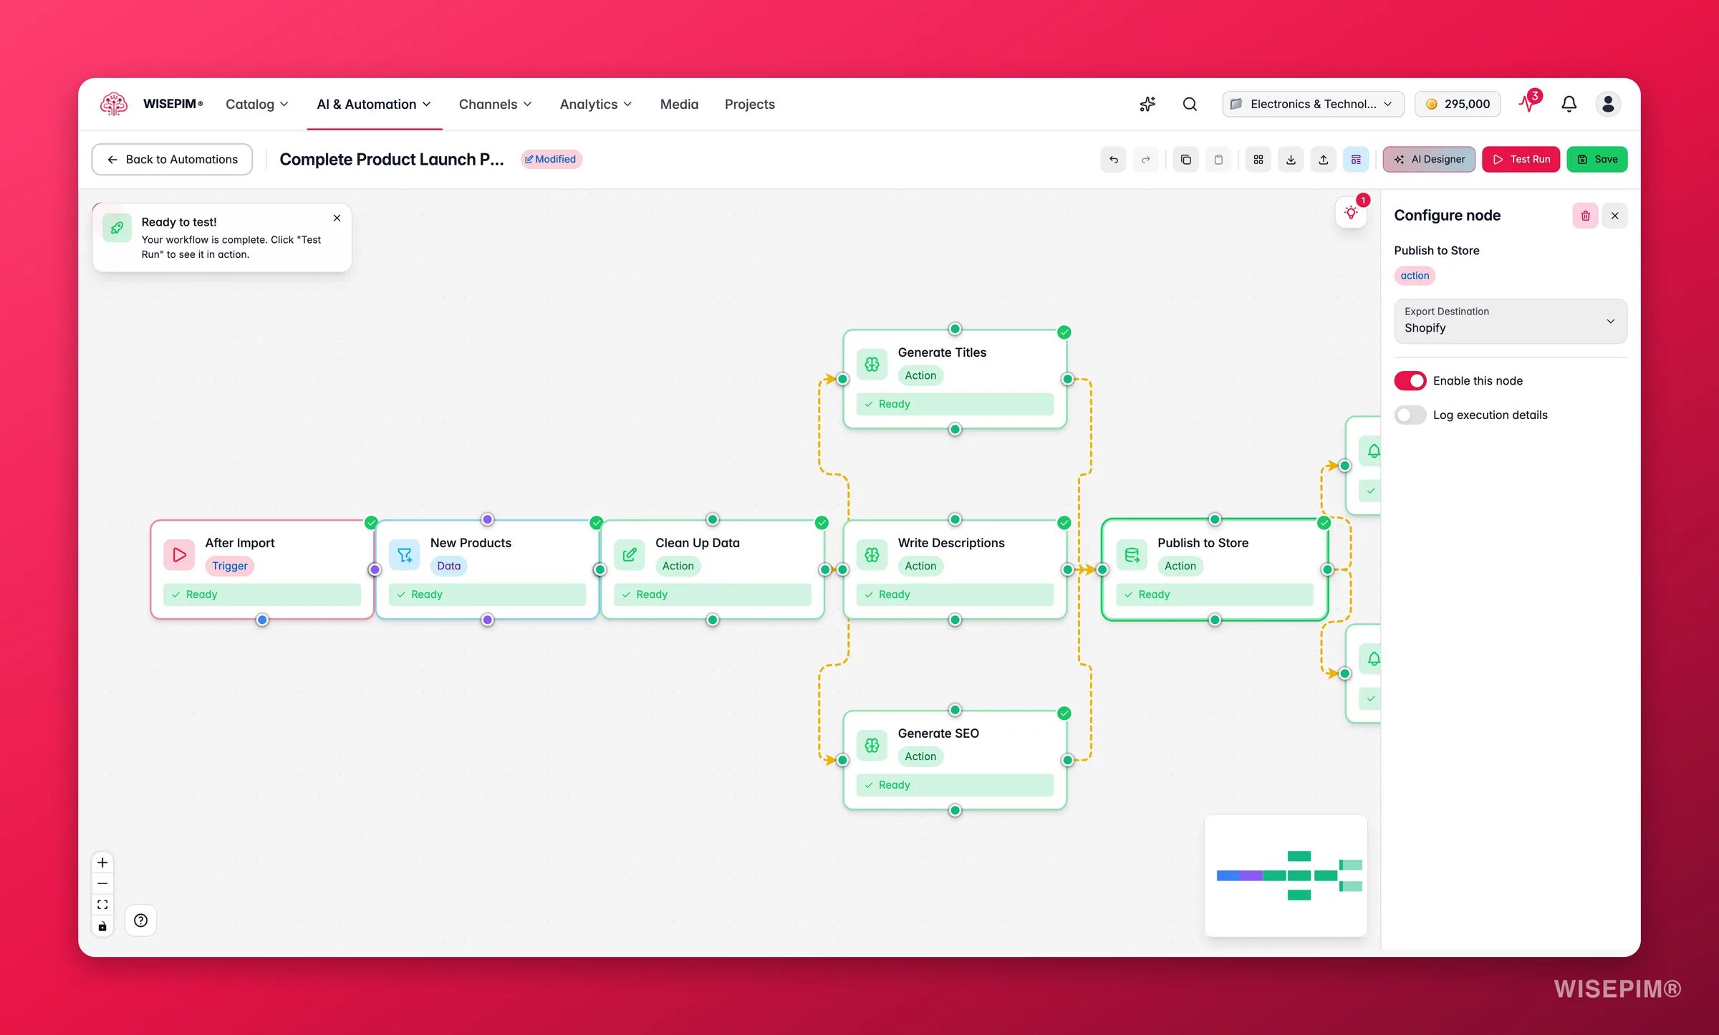
Task: Open the notifications bell
Action: (x=1569, y=104)
